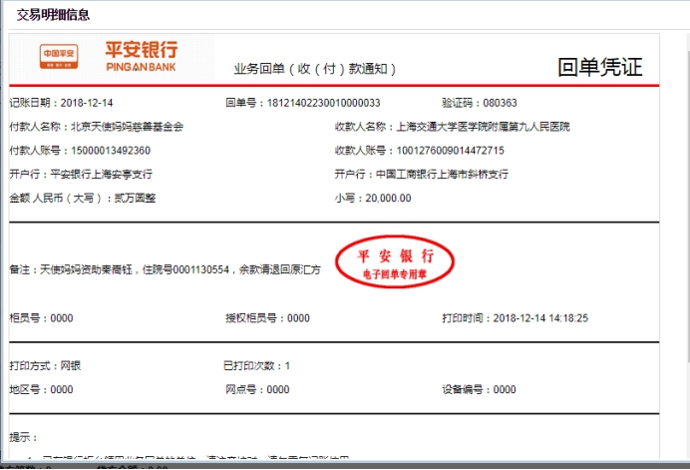Click the 提示： label
This screenshot has height=470, width=690.
pos(23,437)
